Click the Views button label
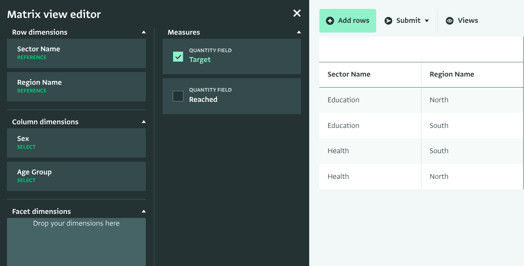The width and height of the screenshot is (524, 266). [x=468, y=21]
